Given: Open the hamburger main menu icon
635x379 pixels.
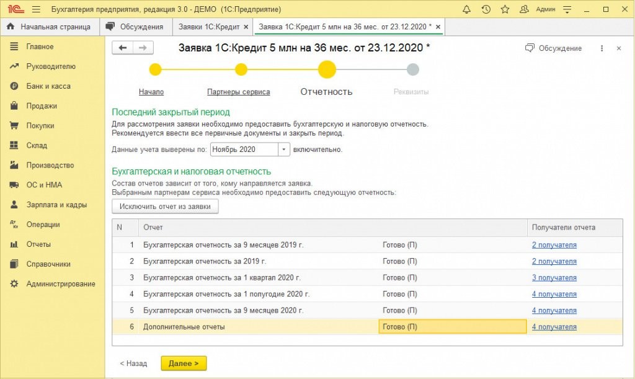Looking at the screenshot, I should coord(36,10).
